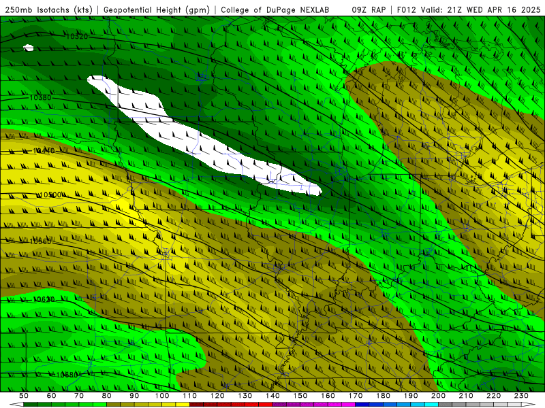Click the 10440 height contour label
Image resolution: width=545 pixels, height=408 pixels.
[x=44, y=151]
